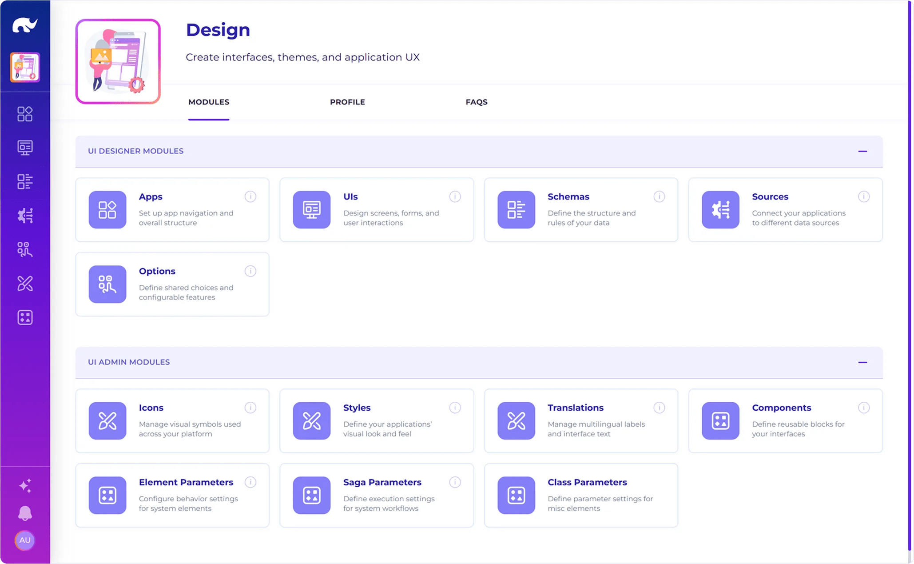
Task: Click the Styles brush icon in the sidebar
Action: [25, 284]
